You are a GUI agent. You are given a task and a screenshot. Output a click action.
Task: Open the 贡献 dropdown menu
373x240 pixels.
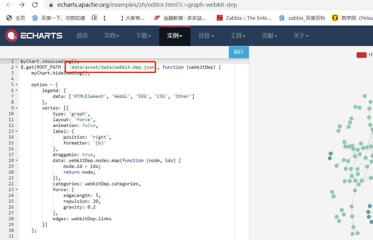click(269, 36)
